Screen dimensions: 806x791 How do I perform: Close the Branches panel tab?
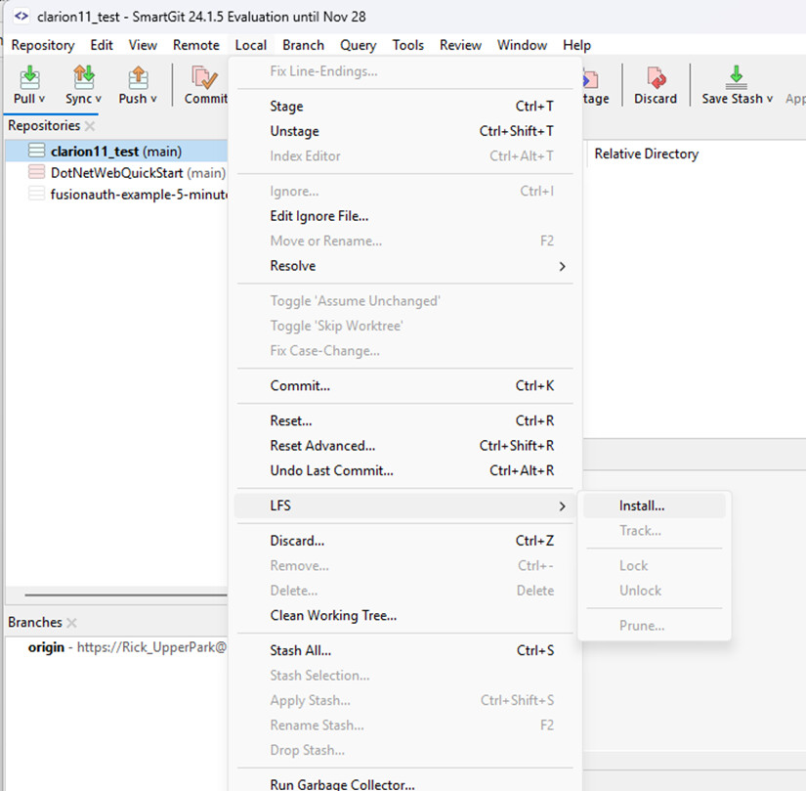71,623
